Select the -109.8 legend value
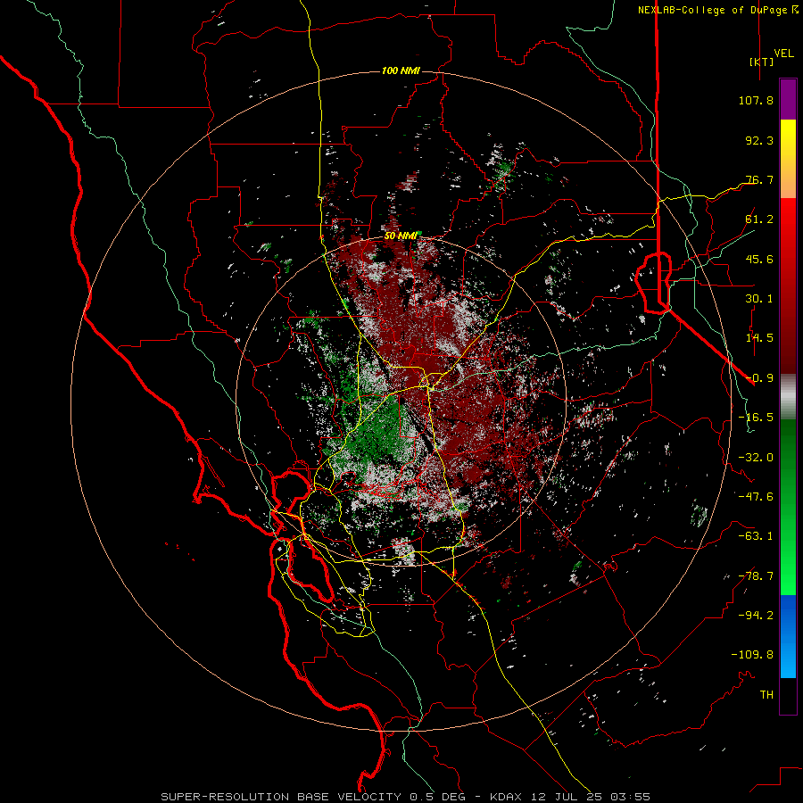 [x=752, y=655]
